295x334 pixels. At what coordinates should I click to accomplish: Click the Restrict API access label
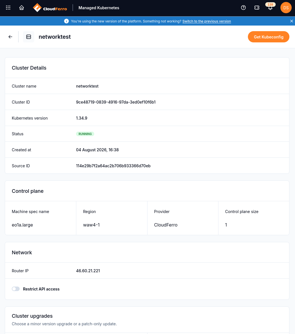(x=41, y=289)
